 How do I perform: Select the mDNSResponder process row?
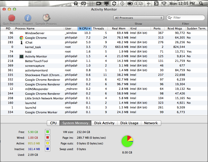click(104, 89)
